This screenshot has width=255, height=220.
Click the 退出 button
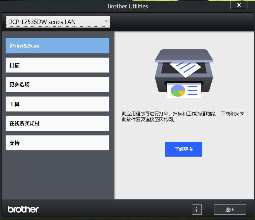coord(230,210)
